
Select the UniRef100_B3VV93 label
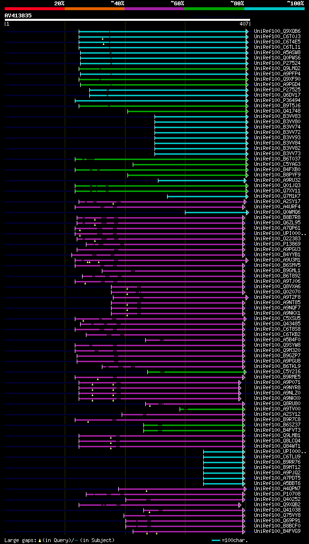(277, 138)
